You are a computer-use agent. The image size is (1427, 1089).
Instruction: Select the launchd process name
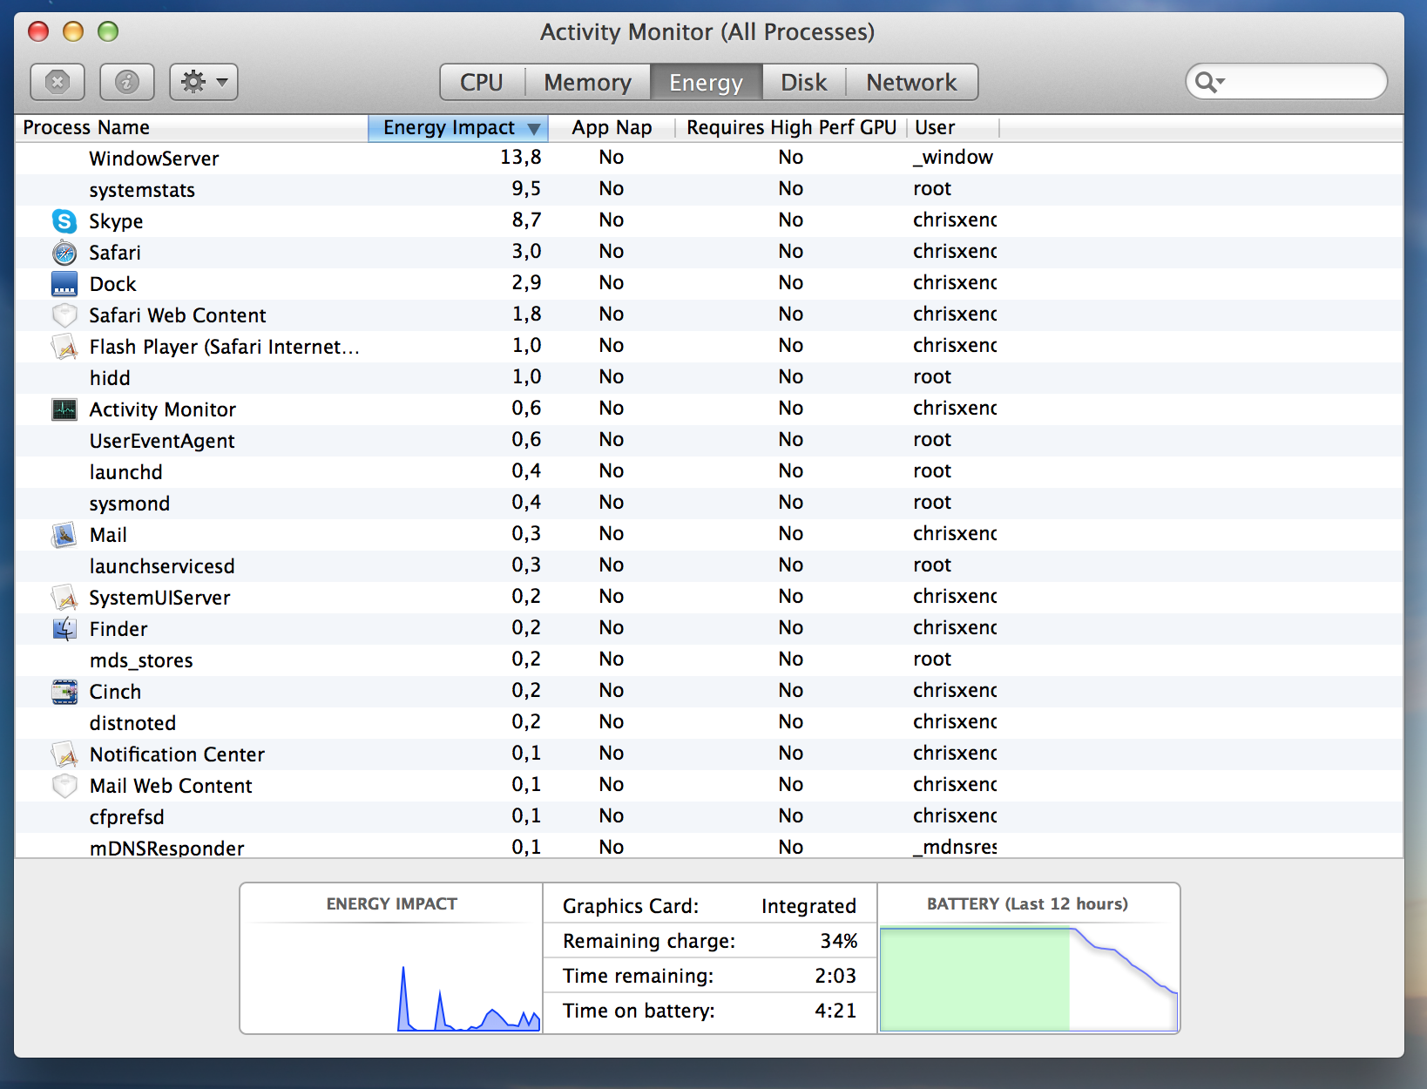(125, 472)
